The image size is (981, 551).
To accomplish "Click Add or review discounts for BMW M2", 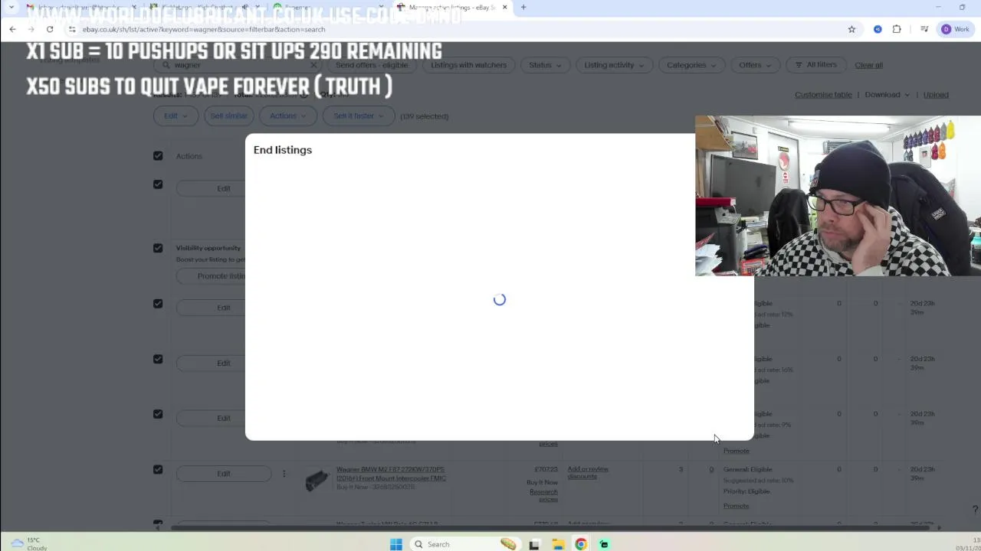I will tap(588, 473).
